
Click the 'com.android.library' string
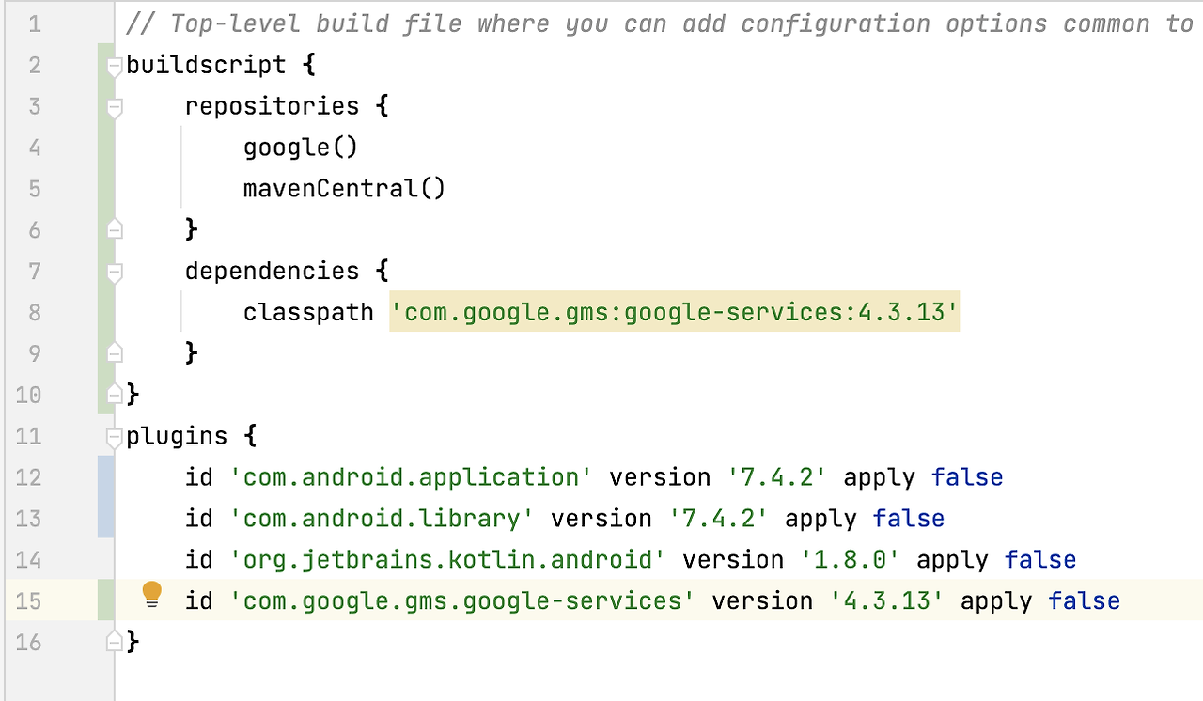383,519
